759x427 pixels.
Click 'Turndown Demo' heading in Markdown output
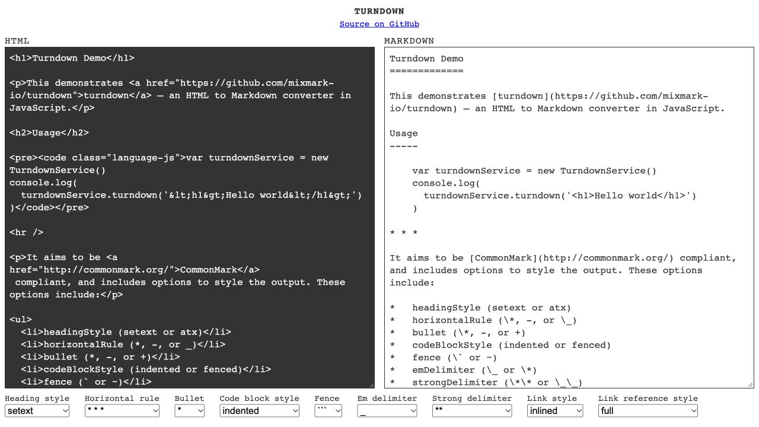point(426,59)
